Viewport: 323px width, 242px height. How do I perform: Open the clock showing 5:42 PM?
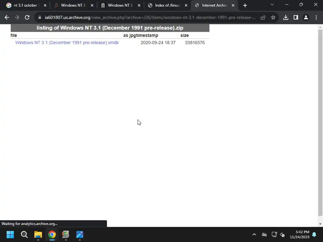tap(300, 234)
